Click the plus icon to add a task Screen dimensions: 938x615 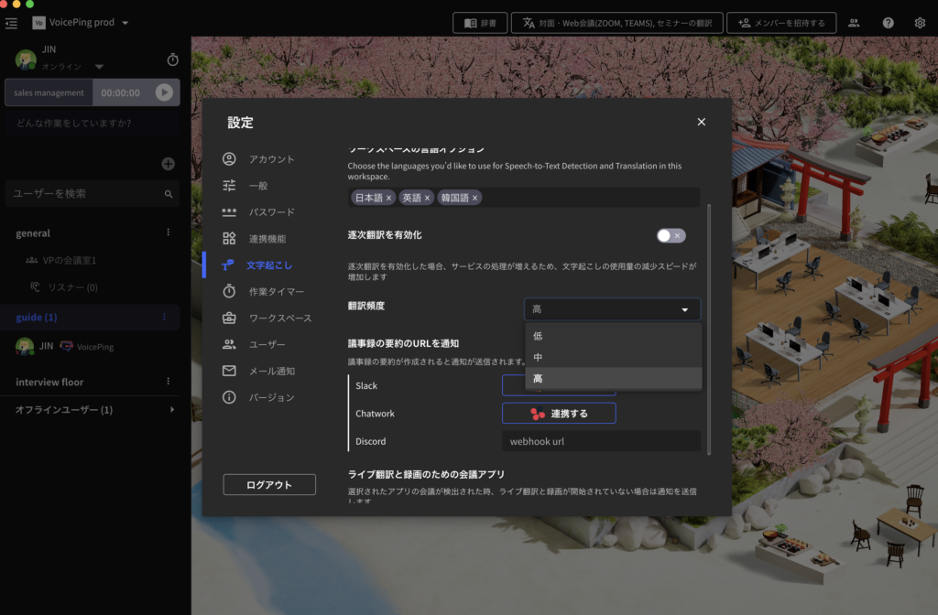[168, 162]
